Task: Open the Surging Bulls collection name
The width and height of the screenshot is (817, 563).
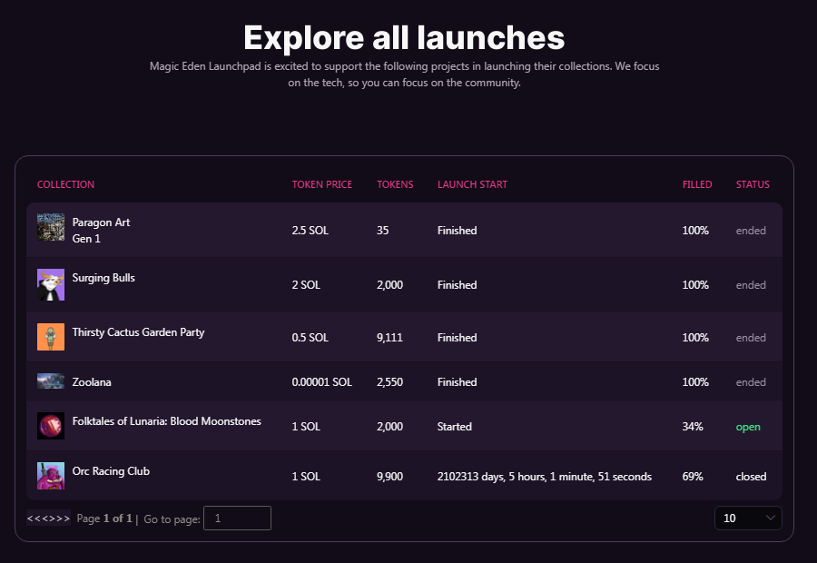Action: tap(103, 278)
